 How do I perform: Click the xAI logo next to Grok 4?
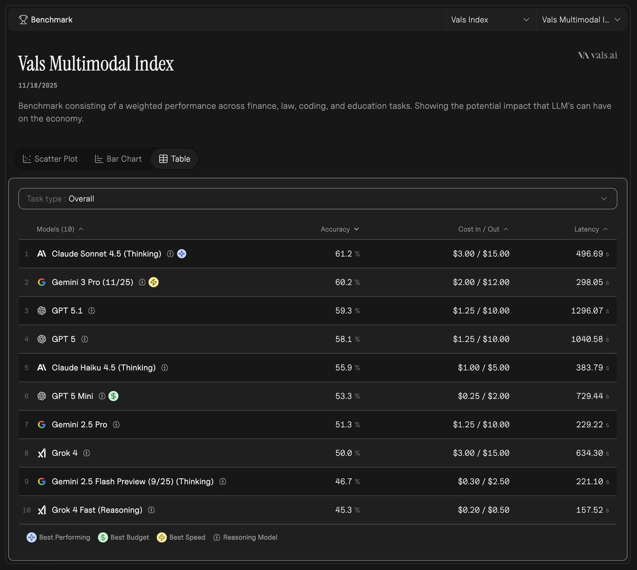(41, 453)
